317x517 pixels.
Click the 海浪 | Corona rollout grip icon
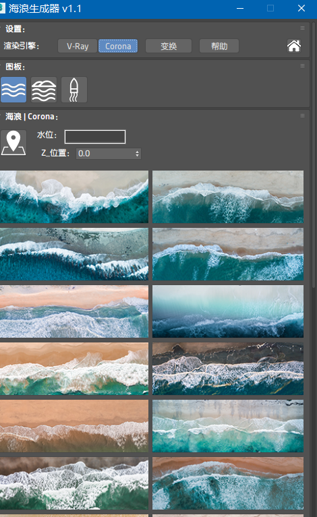[x=302, y=116]
